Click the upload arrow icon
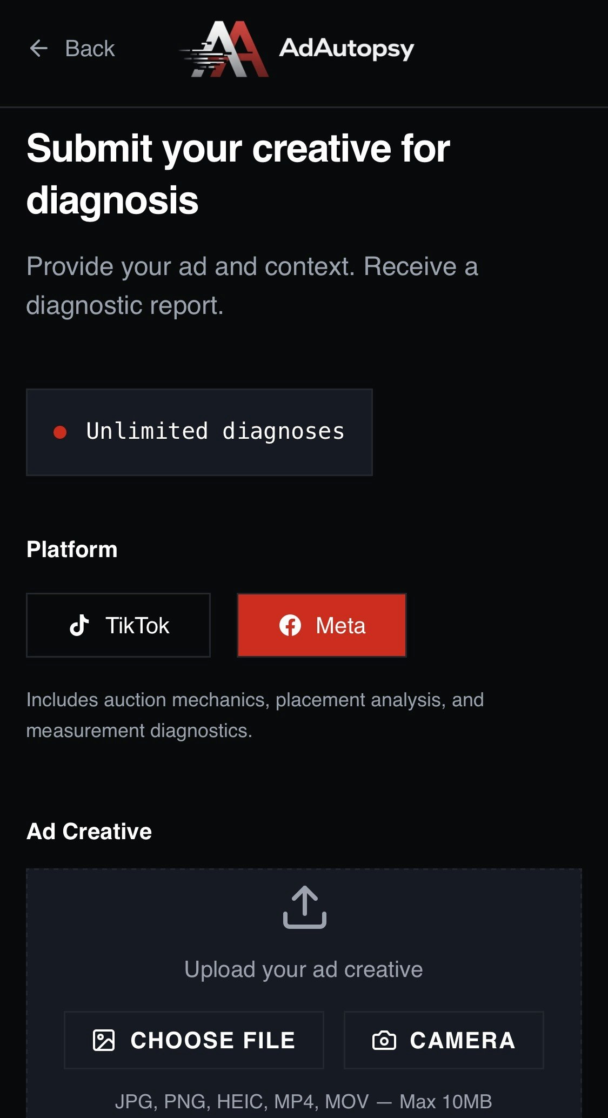Image resolution: width=608 pixels, height=1118 pixels. 304,909
